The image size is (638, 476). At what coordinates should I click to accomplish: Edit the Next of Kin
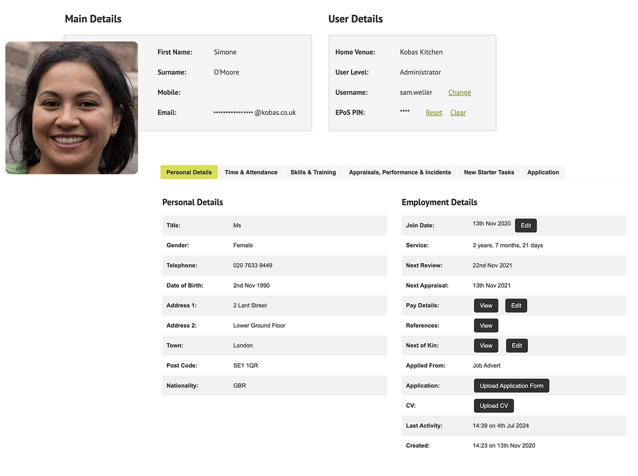pos(517,346)
